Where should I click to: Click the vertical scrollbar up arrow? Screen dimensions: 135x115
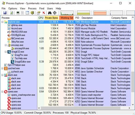click(x=133, y=17)
